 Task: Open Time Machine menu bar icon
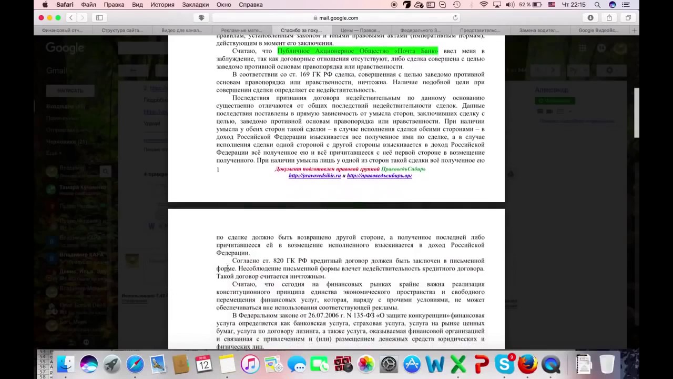click(x=456, y=5)
